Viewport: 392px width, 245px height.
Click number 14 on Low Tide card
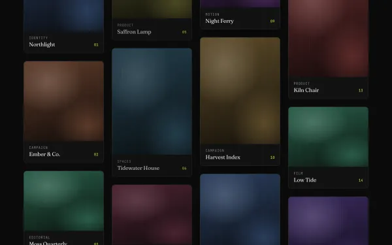[361, 180]
